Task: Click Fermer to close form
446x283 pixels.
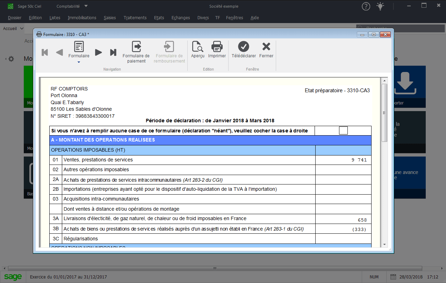Action: 266,50
